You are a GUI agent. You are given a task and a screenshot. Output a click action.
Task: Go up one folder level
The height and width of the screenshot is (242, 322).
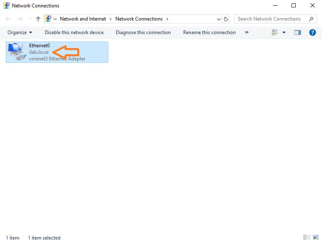pyautogui.click(x=38, y=19)
